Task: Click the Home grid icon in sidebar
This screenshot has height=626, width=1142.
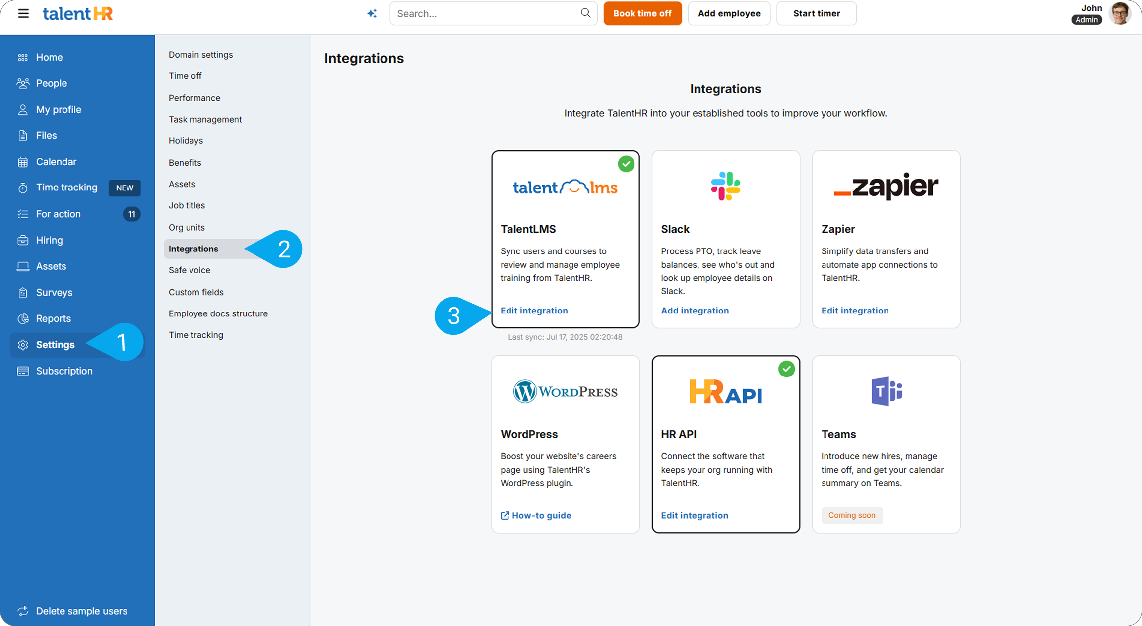Action: pos(23,57)
